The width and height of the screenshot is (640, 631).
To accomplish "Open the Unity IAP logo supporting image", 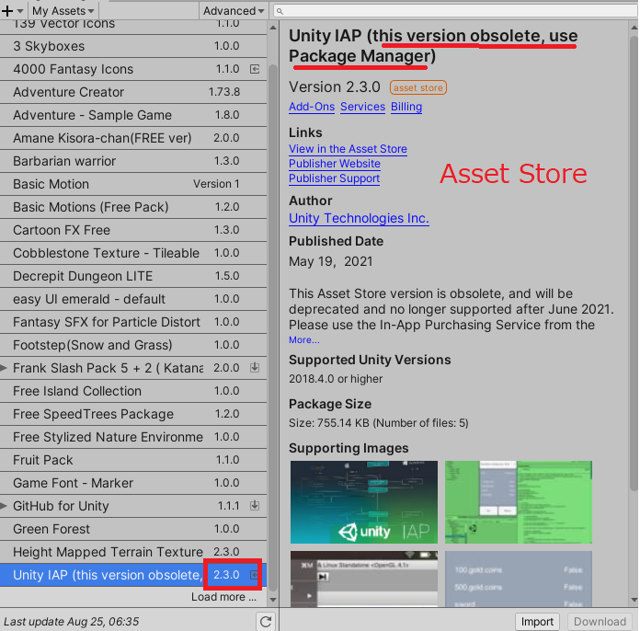I will click(x=363, y=502).
